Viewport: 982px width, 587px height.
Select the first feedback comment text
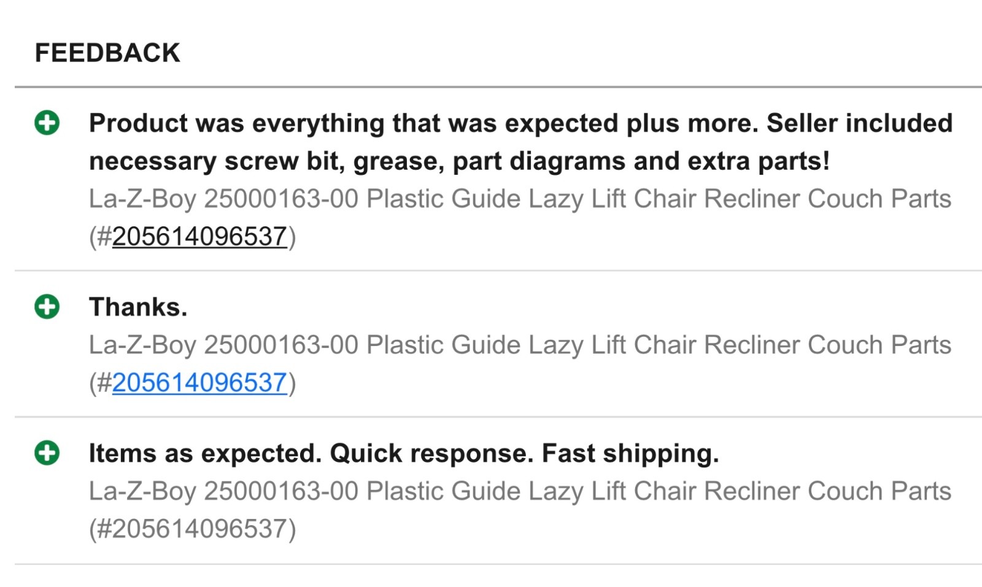(x=520, y=142)
